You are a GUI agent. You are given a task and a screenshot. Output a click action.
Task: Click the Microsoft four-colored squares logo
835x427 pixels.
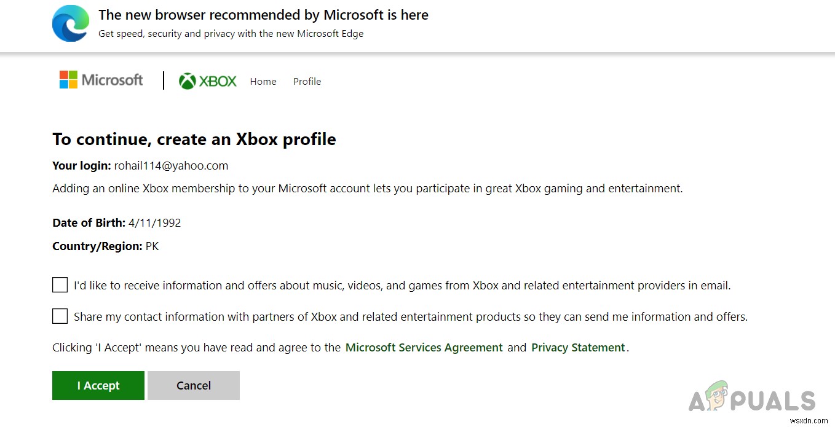tap(68, 80)
